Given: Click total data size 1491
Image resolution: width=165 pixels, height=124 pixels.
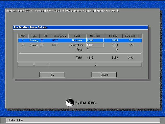Looking at the screenshot, I should click(x=130, y=58).
